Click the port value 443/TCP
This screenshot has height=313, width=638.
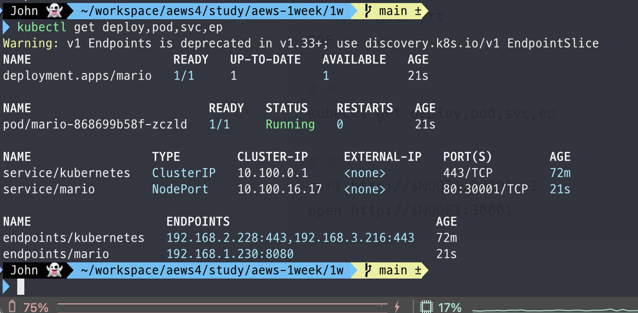468,173
